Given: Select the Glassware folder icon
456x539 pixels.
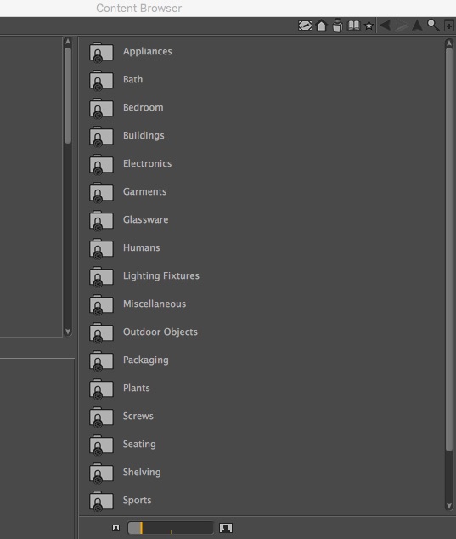Looking at the screenshot, I should coord(101,221).
